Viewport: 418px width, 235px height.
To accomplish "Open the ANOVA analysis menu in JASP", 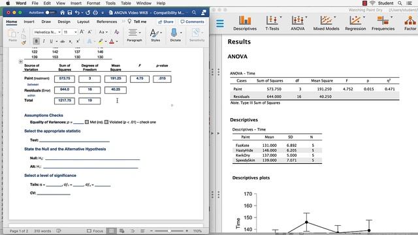I will pos(298,23).
